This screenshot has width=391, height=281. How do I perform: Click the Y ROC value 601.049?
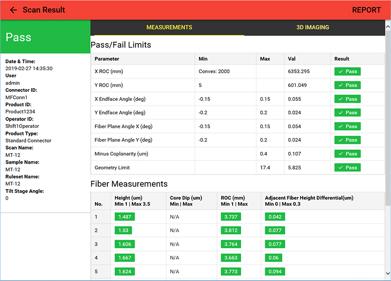click(297, 85)
